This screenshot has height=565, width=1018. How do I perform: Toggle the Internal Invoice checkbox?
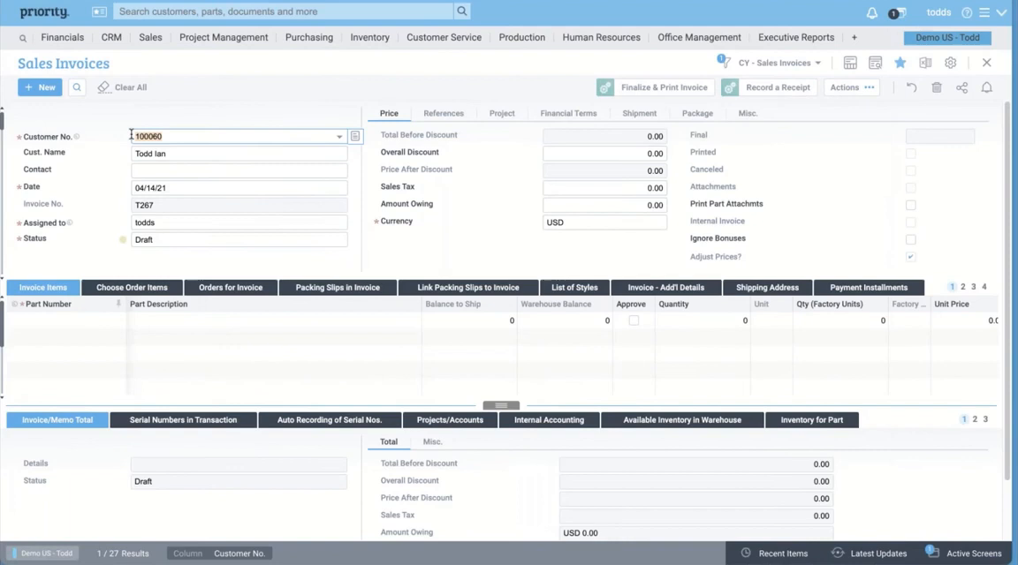click(911, 222)
